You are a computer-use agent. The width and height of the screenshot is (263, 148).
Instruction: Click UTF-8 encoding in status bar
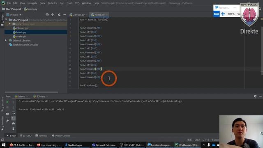(x=205, y=140)
